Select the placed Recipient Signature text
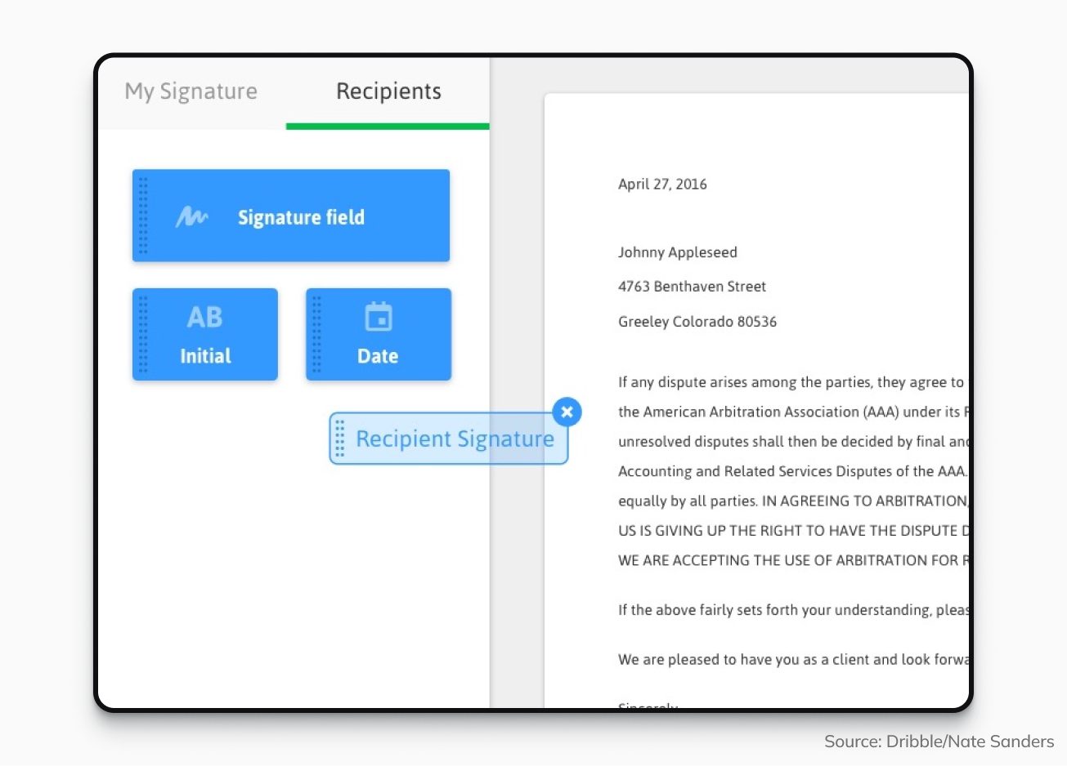Viewport: 1067px width, 766px height. pos(455,439)
